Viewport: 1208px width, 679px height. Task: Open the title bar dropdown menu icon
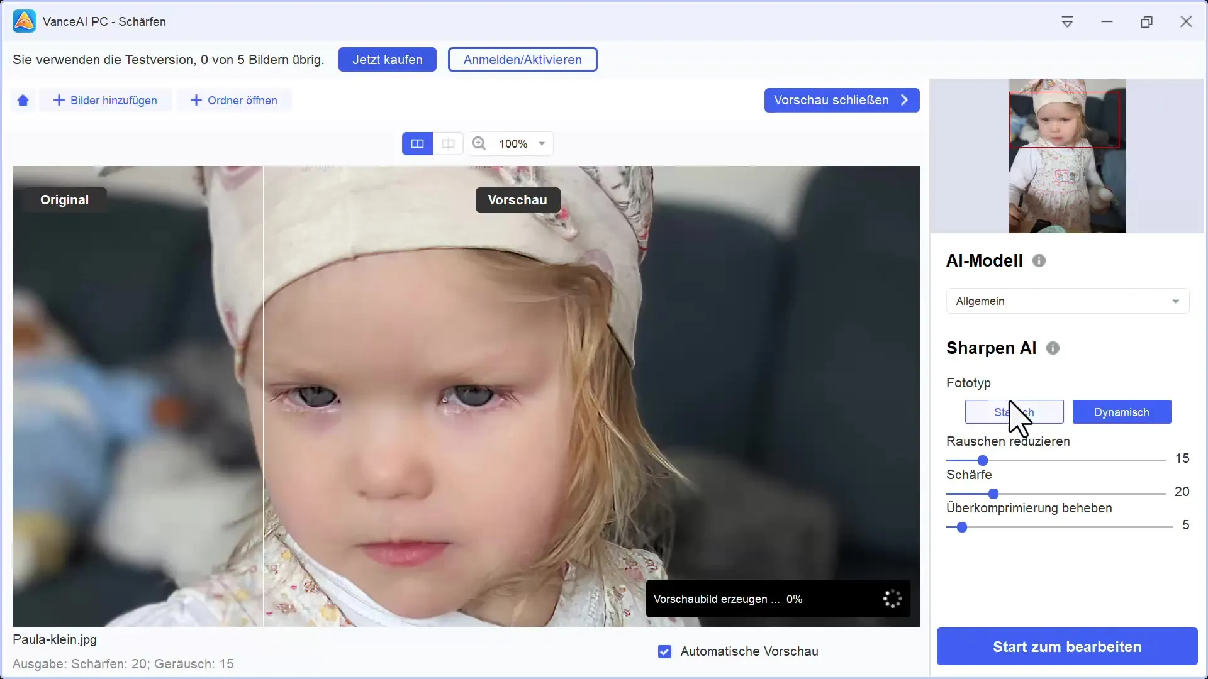coord(1067,22)
